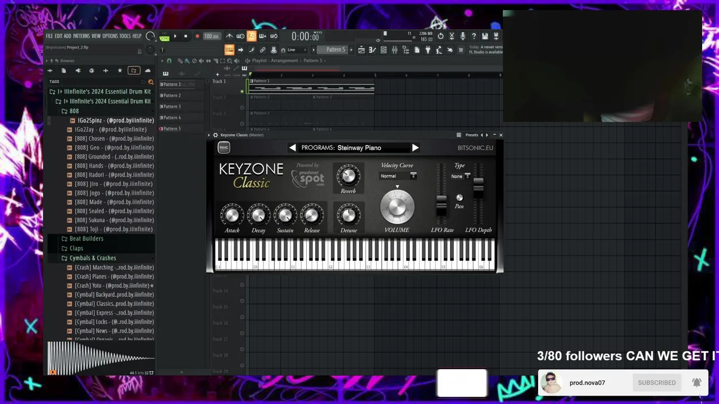
Task: Select the [808] Itadori sample
Action: (x=111, y=175)
